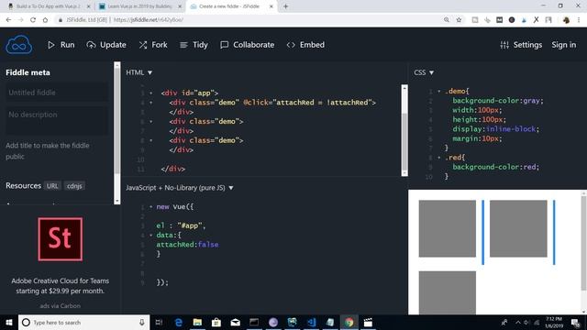The width and height of the screenshot is (587, 330).
Task: Click the HTML editor vertical scrollbar
Action: click(404, 130)
